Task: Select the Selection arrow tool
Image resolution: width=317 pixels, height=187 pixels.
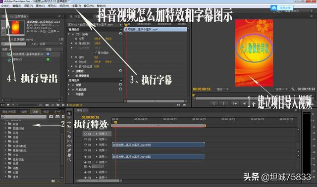Action: click(x=69, y=113)
